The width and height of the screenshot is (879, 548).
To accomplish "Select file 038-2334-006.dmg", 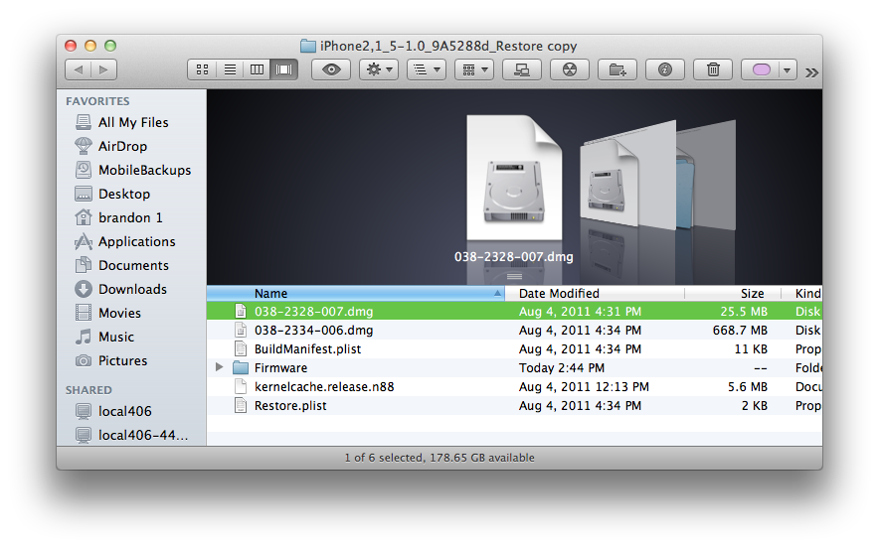I will [x=514, y=331].
